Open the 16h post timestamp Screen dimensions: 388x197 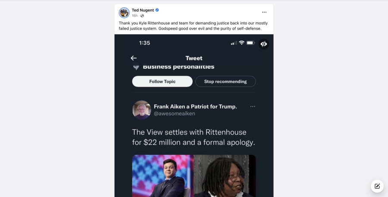pos(135,15)
